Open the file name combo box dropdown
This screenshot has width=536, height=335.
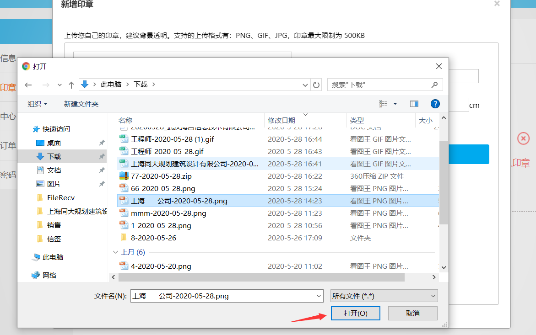click(x=319, y=296)
